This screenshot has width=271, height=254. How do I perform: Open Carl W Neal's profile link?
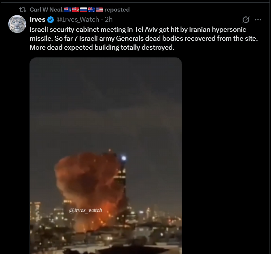coord(47,10)
